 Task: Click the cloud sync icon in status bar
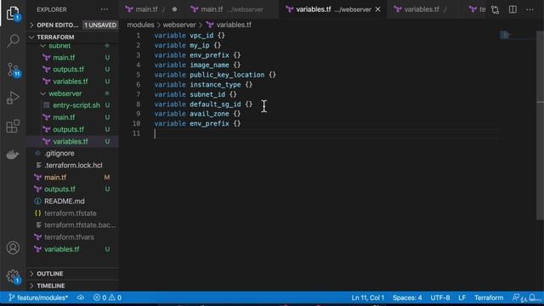(x=81, y=297)
